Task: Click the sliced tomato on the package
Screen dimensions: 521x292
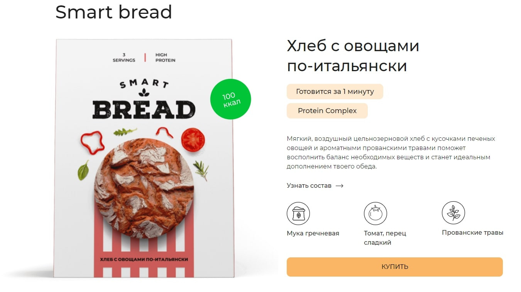Action: coord(193,139)
